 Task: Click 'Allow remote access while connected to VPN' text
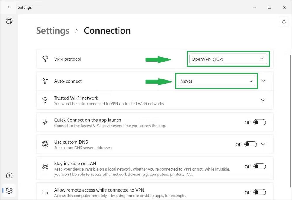99,190
